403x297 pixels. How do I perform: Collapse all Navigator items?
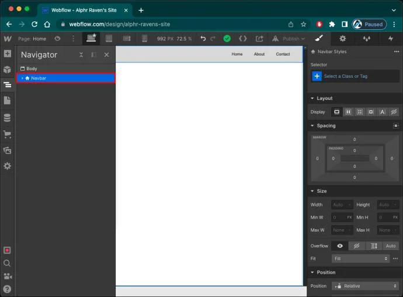click(81, 55)
